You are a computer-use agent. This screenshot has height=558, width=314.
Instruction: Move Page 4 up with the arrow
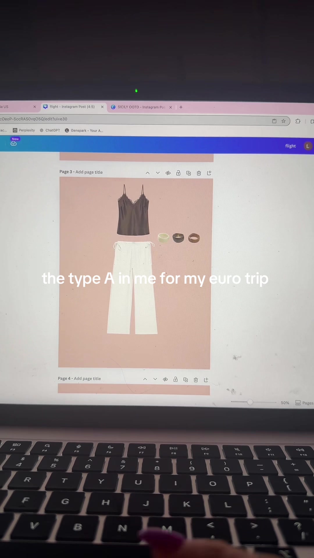pos(145,379)
